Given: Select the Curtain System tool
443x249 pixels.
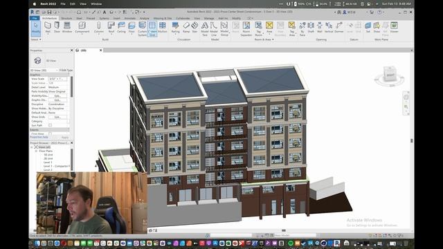Looking at the screenshot, I should click(142, 29).
